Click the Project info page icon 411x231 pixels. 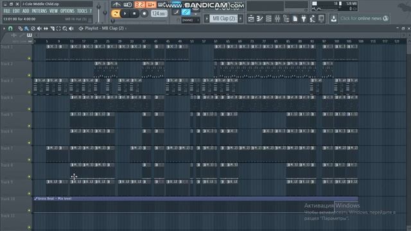coord(295,19)
